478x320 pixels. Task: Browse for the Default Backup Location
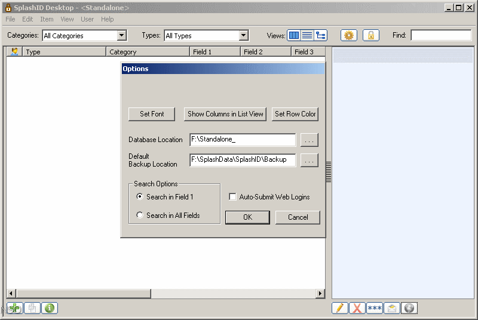pyautogui.click(x=309, y=160)
